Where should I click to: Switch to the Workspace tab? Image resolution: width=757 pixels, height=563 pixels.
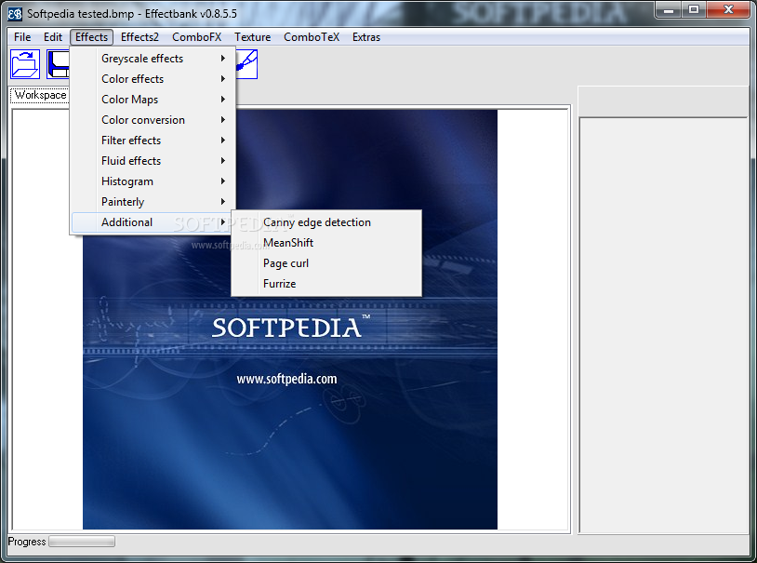point(40,95)
